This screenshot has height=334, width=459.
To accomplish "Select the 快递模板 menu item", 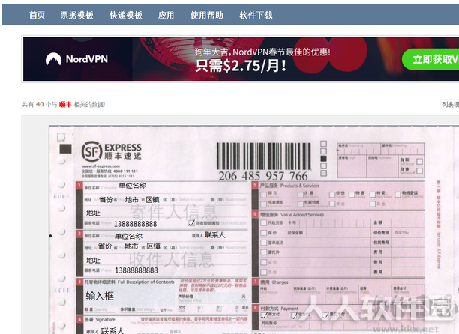I will point(126,15).
